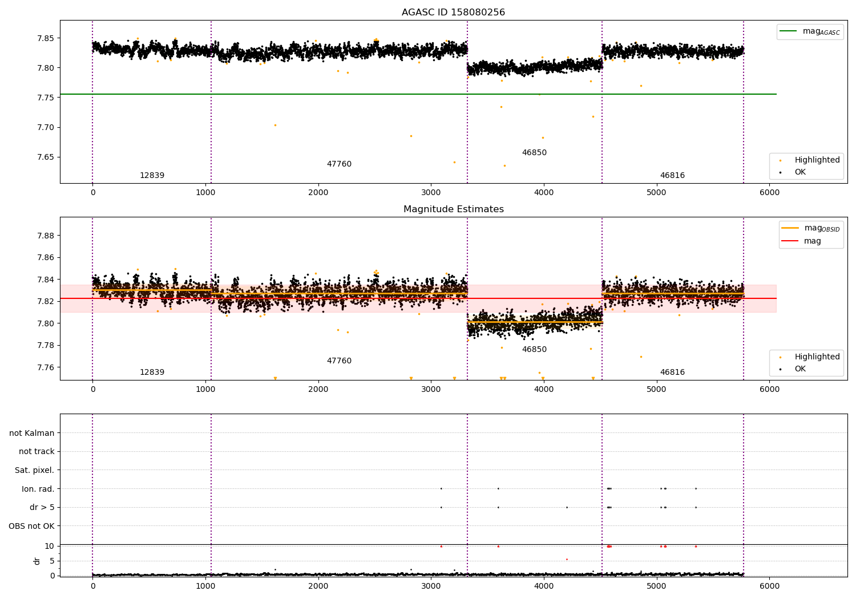Click the 'Sat. pixel.' row label
This screenshot has height=599, width=856.
coord(34,471)
